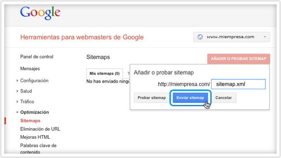281x158 pixels.
Task: Open Eliminación de URL page
Action: tap(40, 129)
